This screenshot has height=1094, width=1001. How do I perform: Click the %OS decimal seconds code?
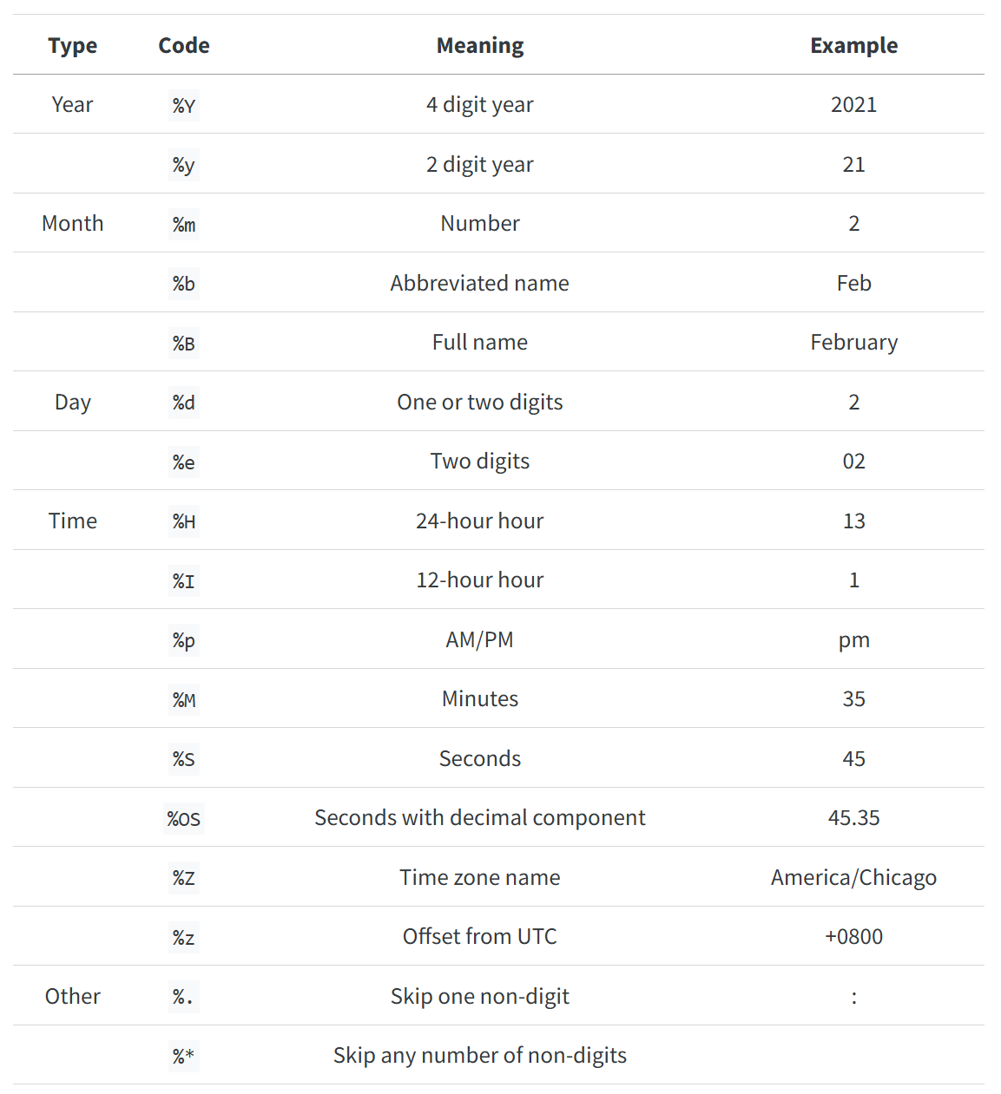click(183, 819)
